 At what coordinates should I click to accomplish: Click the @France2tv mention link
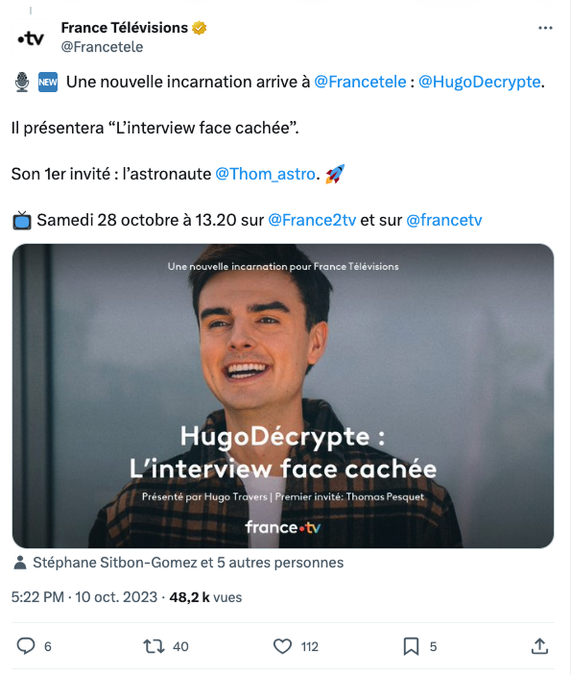coord(312,220)
